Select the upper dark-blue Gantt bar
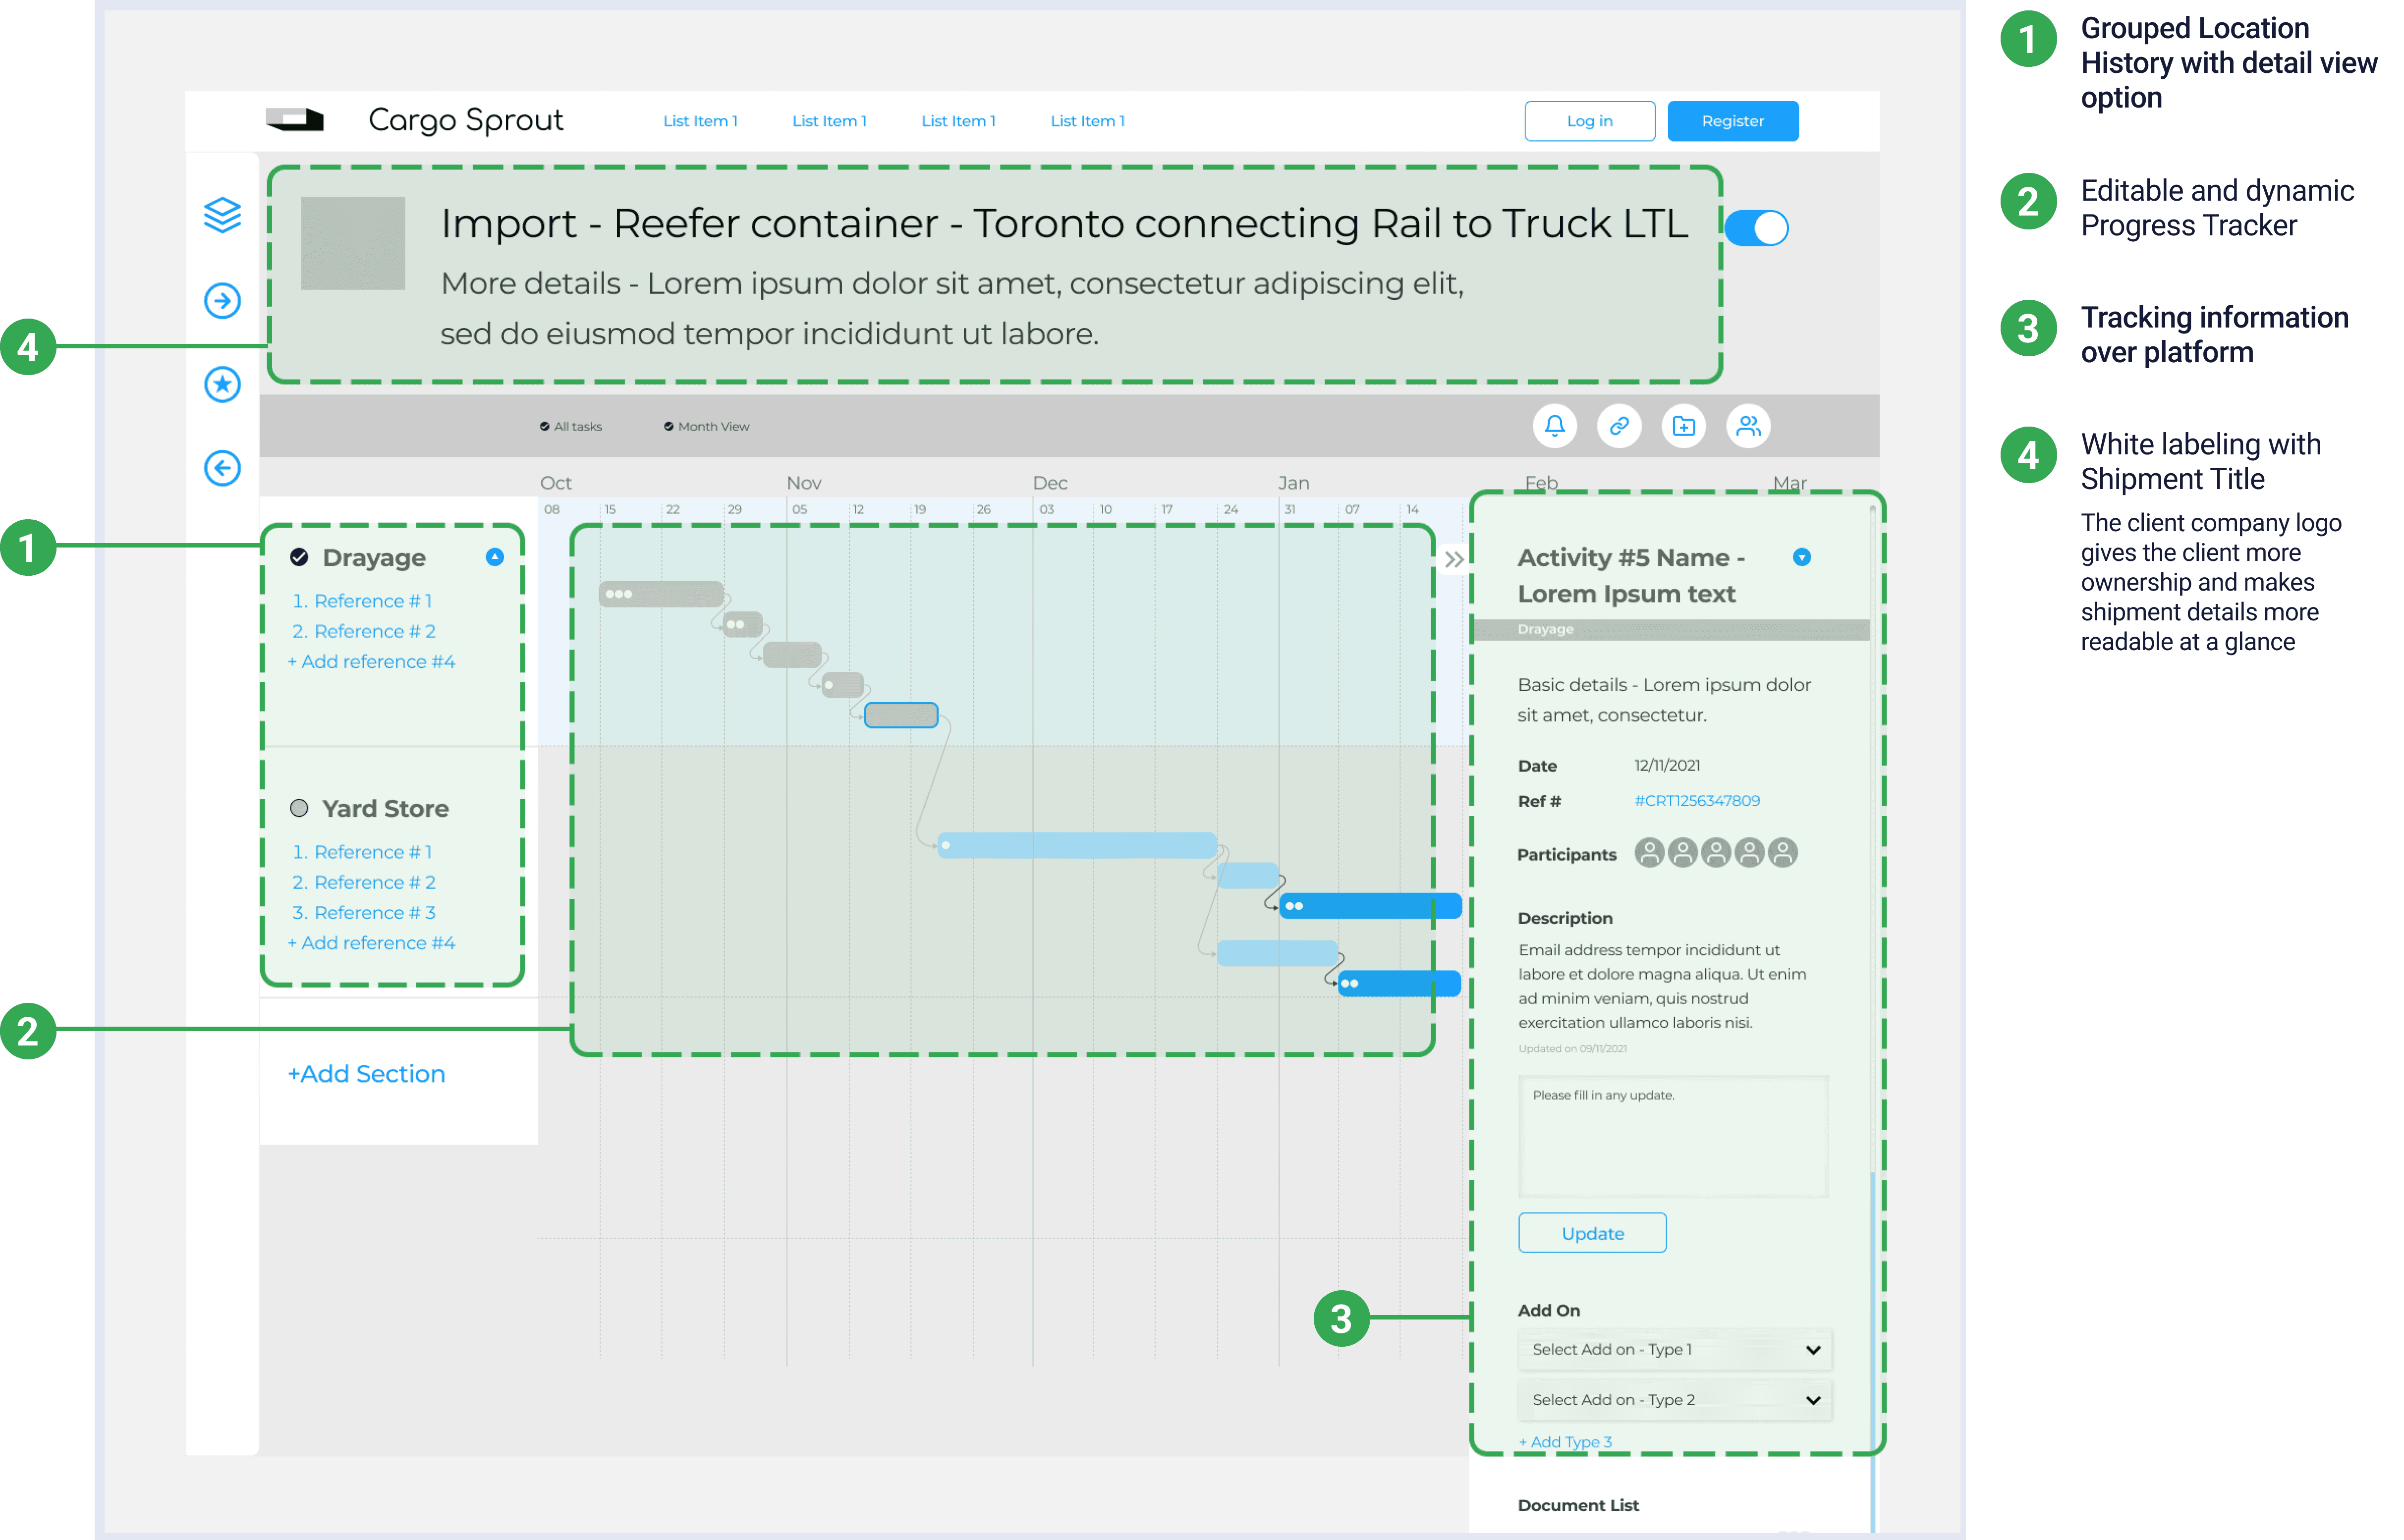Viewport: 2404px width, 1540px height. 1370,906
